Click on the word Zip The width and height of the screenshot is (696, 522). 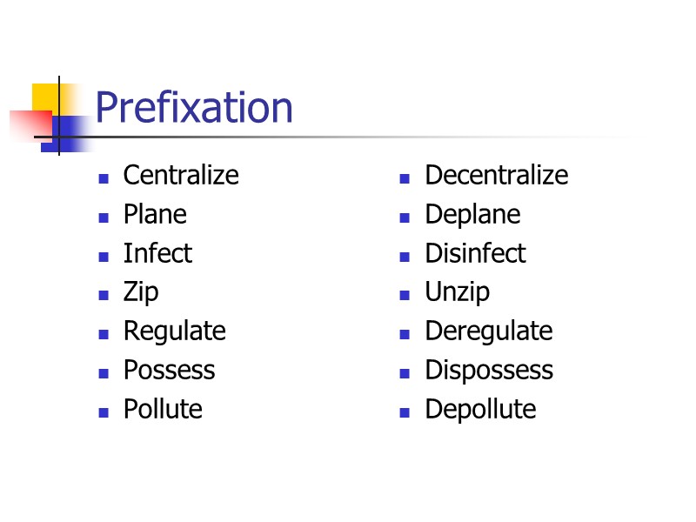pyautogui.click(x=141, y=292)
